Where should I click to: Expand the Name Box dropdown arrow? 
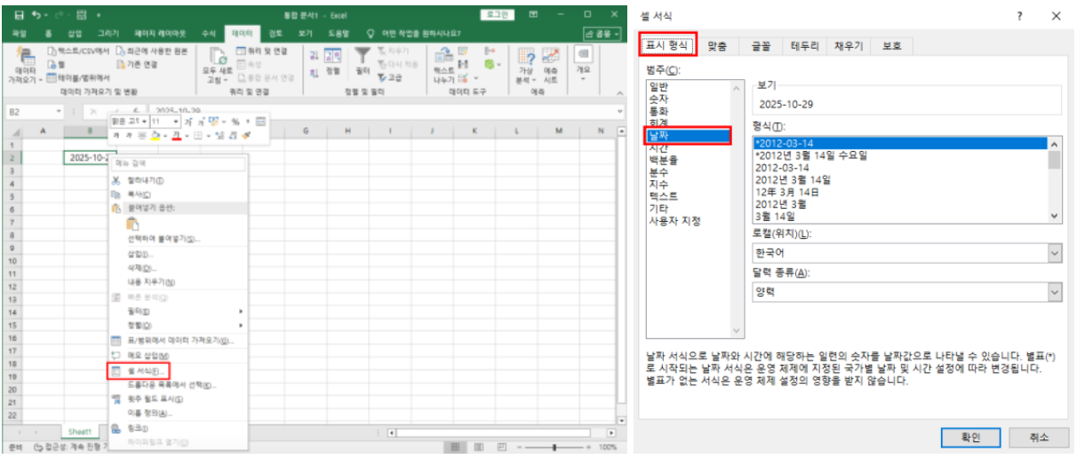point(59,112)
